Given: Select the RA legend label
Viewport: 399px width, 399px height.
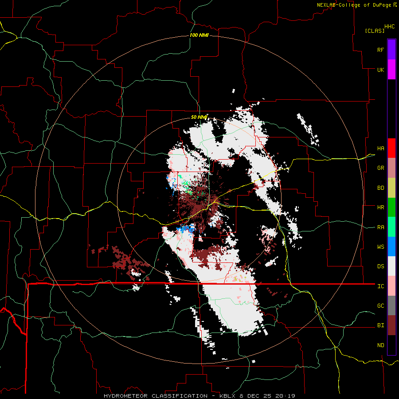Looking at the screenshot, I should [380, 227].
